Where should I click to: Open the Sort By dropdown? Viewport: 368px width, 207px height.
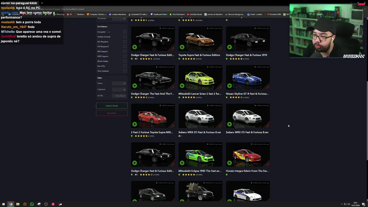119,96
